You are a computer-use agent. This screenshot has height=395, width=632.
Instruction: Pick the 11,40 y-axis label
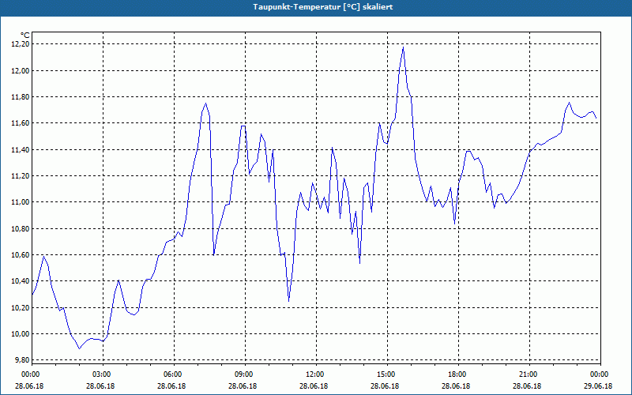(21, 149)
